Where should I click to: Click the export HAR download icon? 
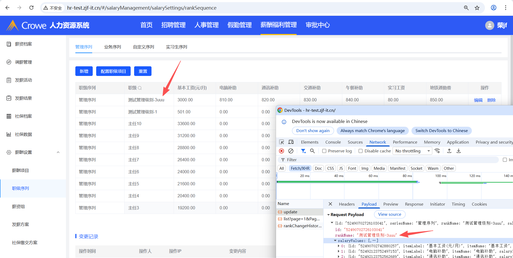[458, 151]
